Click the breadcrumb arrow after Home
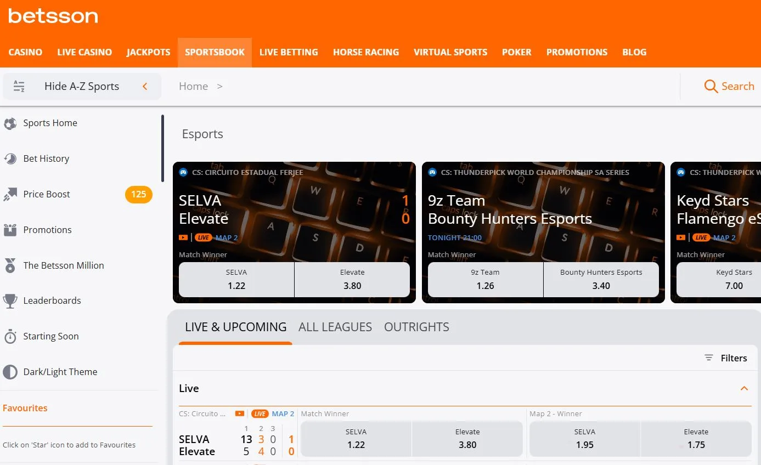Viewport: 761px width, 465px height. tap(219, 87)
